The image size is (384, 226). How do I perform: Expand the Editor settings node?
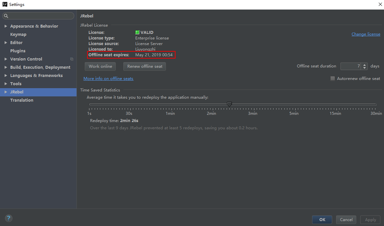point(6,42)
